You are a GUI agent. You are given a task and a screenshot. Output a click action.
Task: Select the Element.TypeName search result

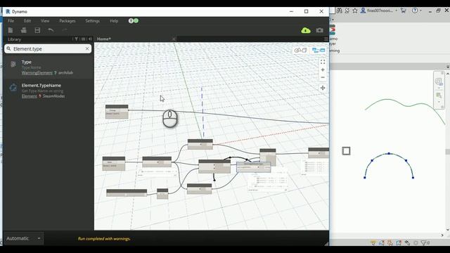(x=49, y=91)
